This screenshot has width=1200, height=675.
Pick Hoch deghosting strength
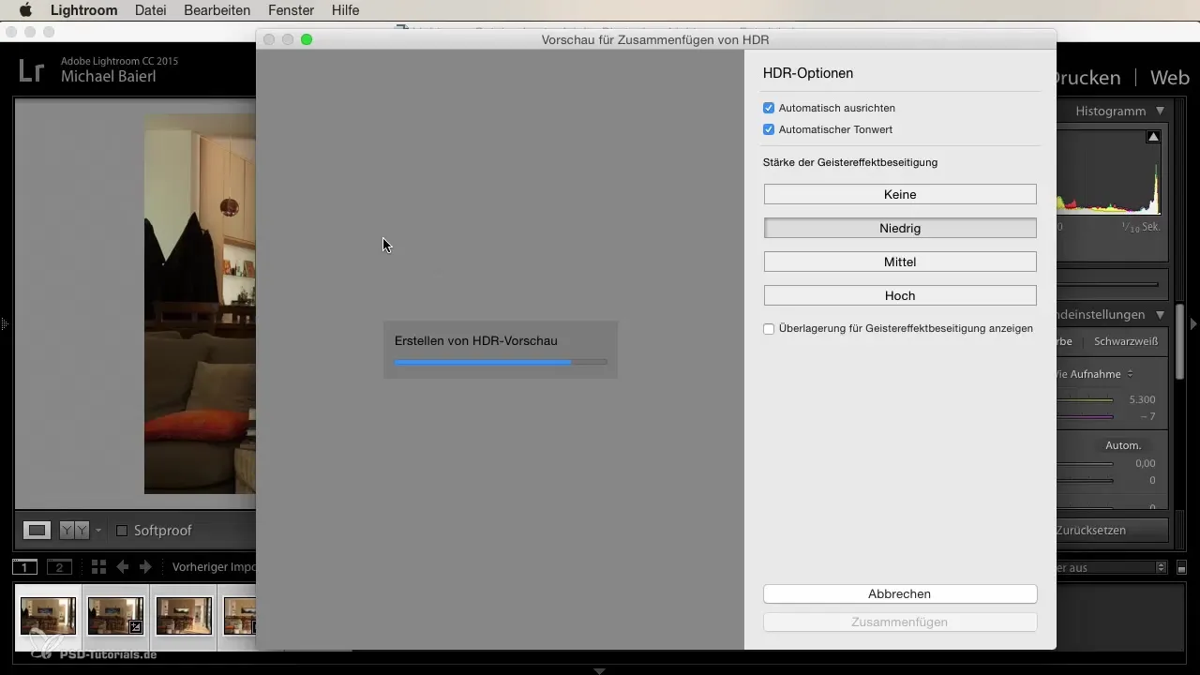(900, 295)
